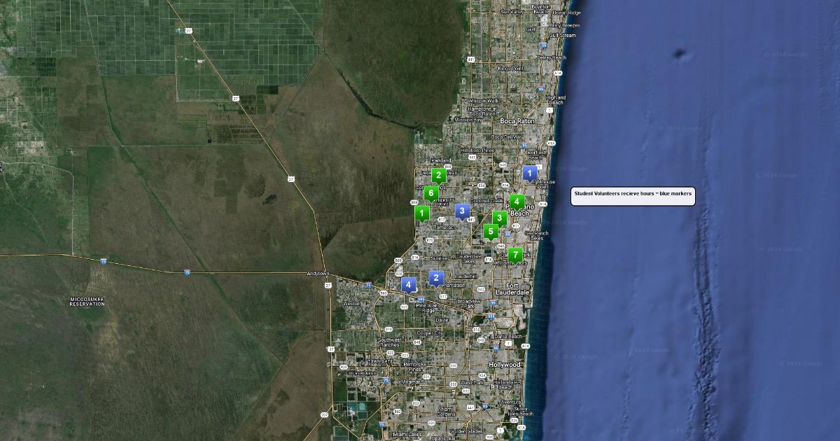This screenshot has height=441, width=840.
Task: Click the Boca Raton map label
Action: click(x=517, y=121)
